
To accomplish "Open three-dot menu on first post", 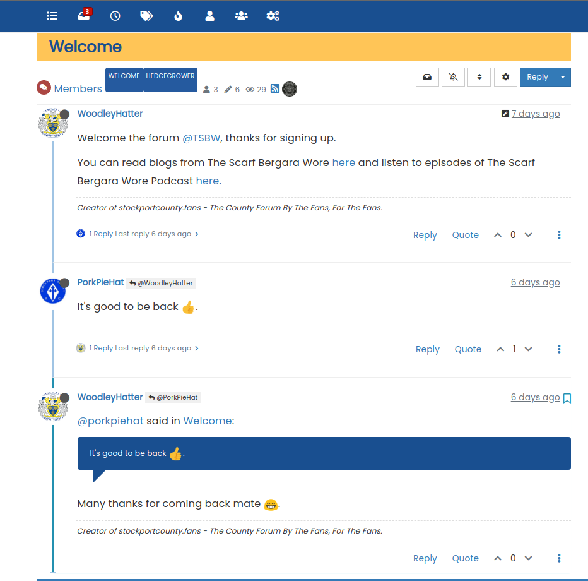I will (x=559, y=235).
